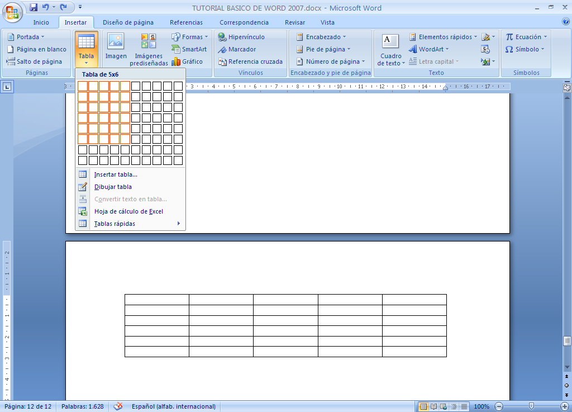The height and width of the screenshot is (412, 572).
Task: Save the document from Quick Access toolbar
Action: (x=34, y=7)
